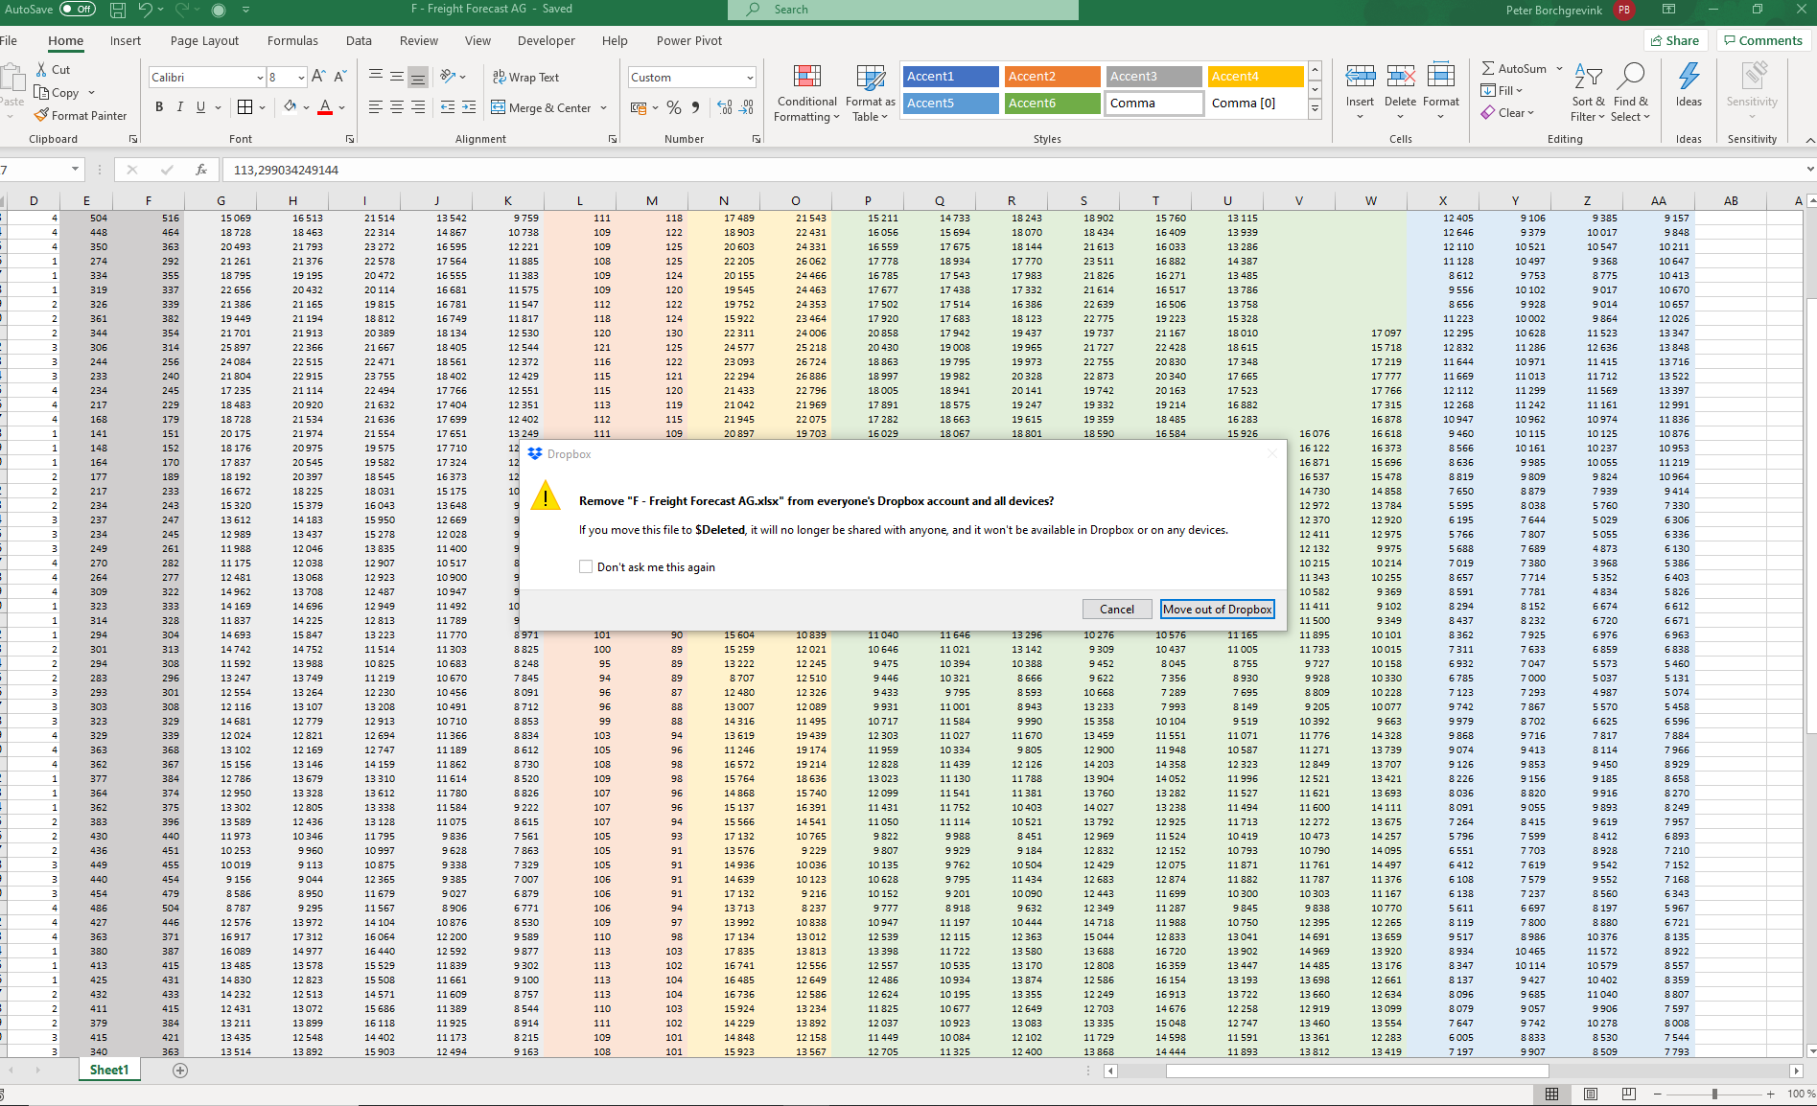Click the Insert Function fx icon

[x=201, y=170]
